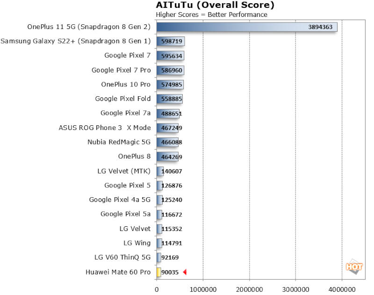Click the yellow Huawei Mate 60 Pro bar

tap(158, 272)
